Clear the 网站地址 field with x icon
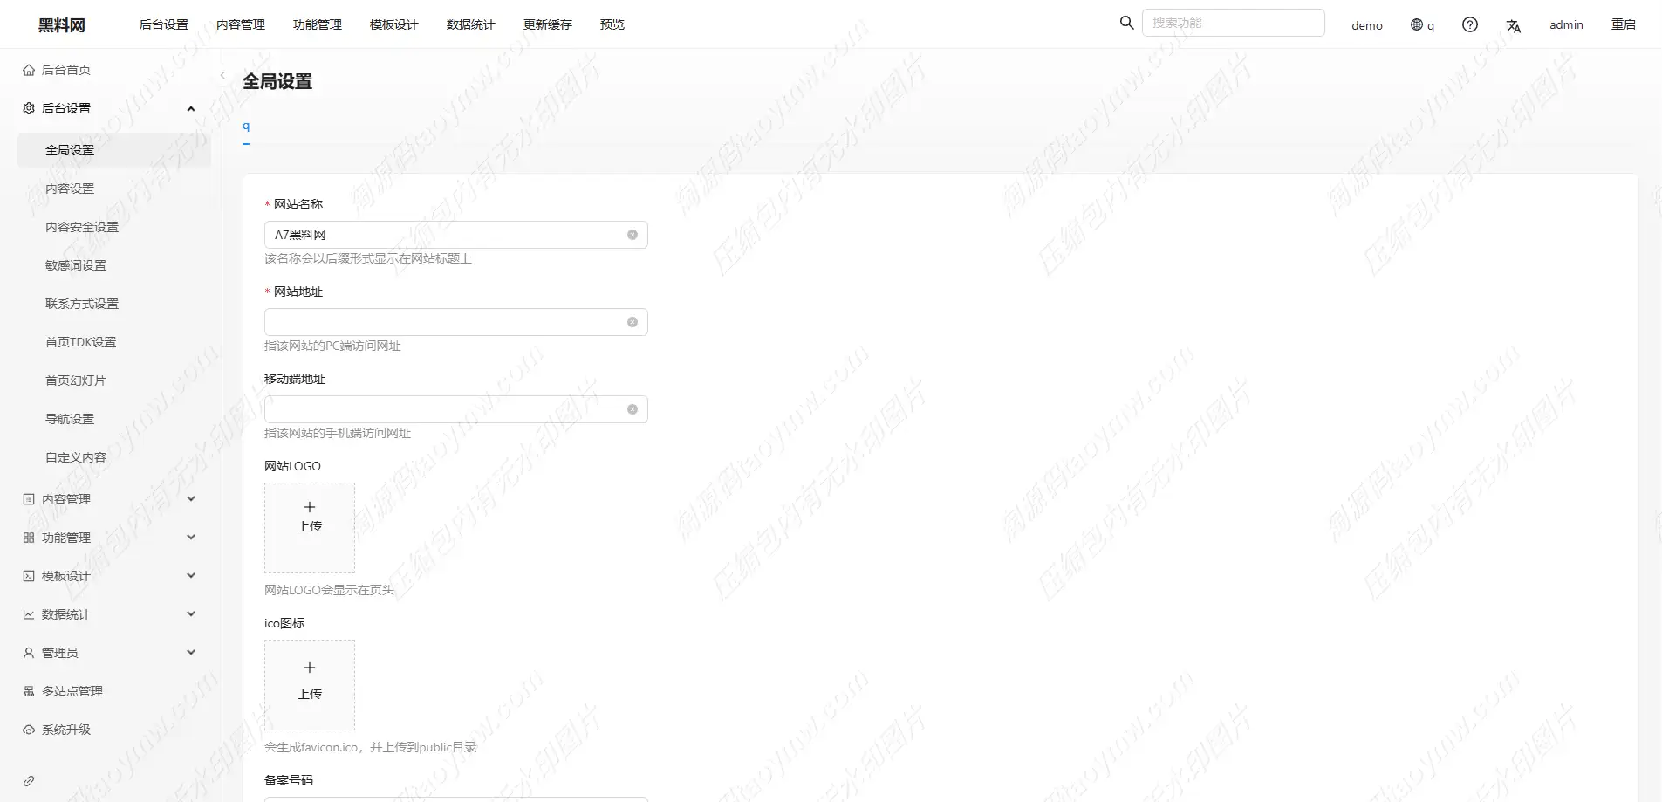1662x802 pixels. (x=633, y=322)
